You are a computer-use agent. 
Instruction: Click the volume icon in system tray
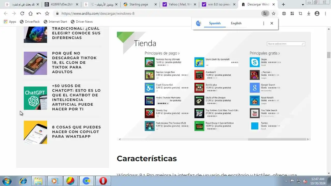click(305, 181)
